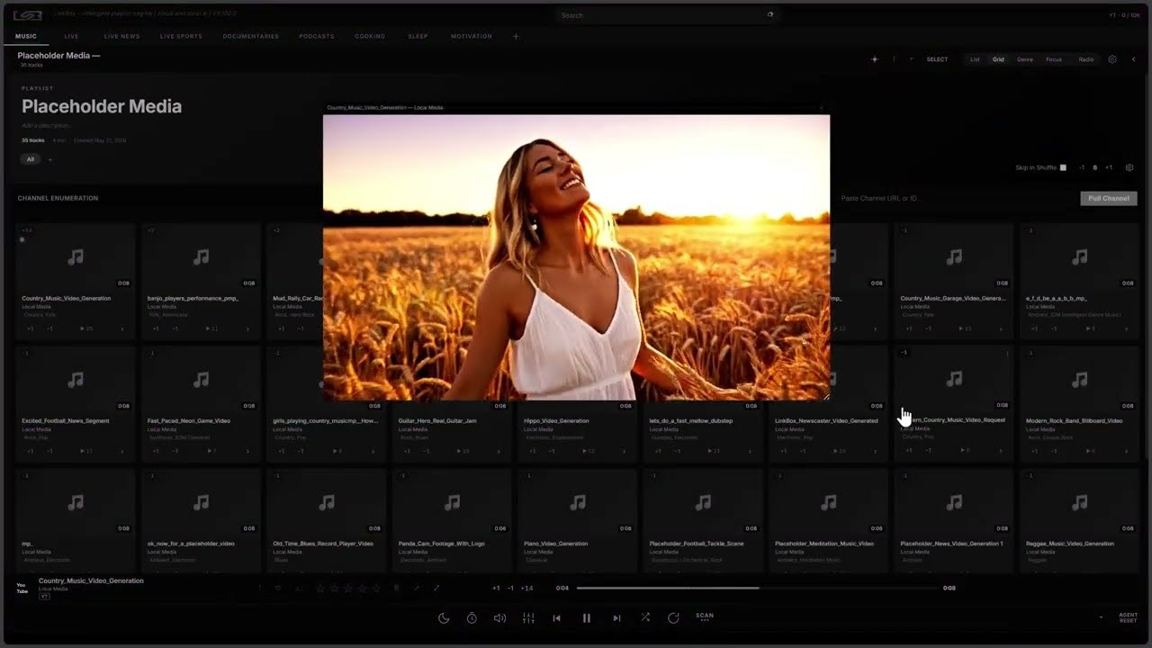Switch to the LIVE SPORTS tab
The image size is (1152, 648).
click(x=181, y=37)
